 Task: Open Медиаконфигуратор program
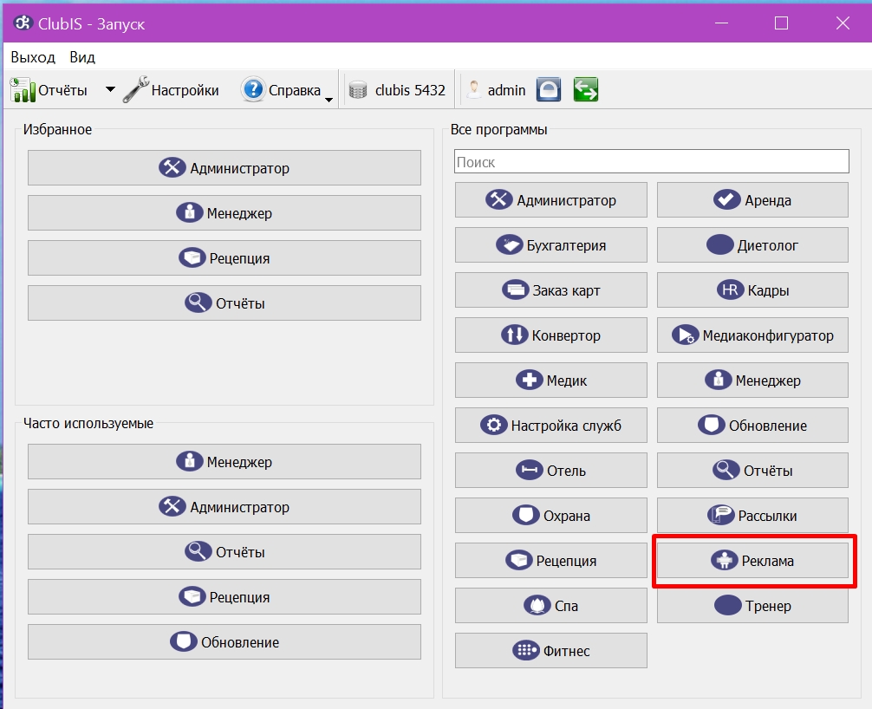point(752,335)
